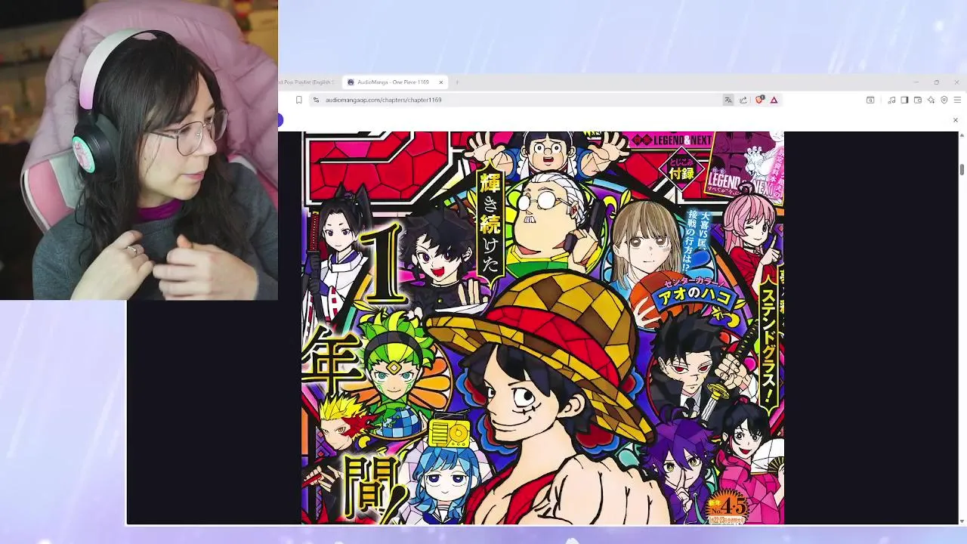Open the Brave wallet icon
The width and height of the screenshot is (967, 544).
918,100
